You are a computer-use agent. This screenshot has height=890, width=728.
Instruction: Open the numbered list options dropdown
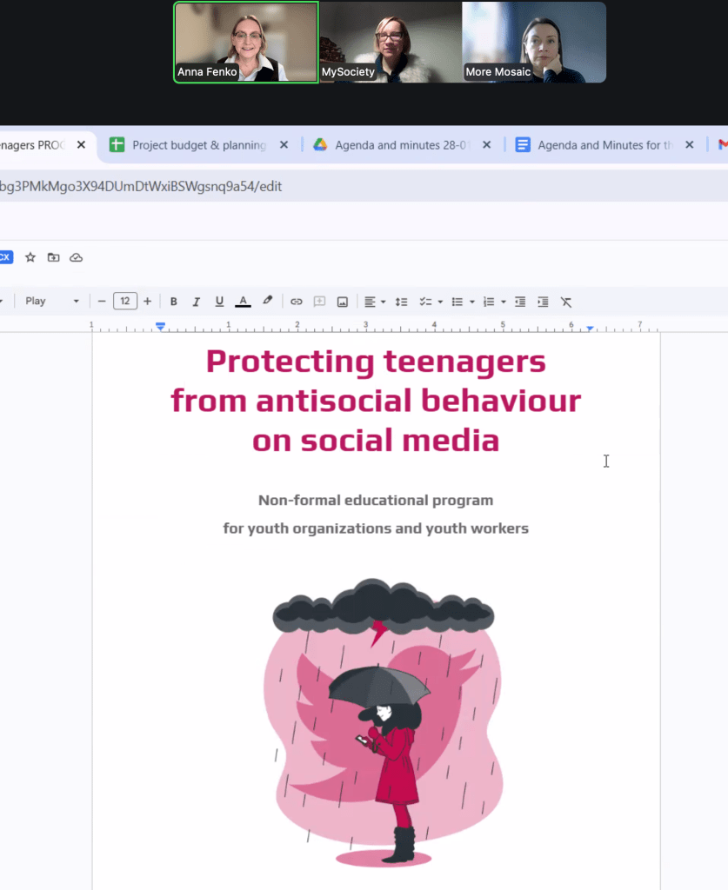pyautogui.click(x=504, y=302)
